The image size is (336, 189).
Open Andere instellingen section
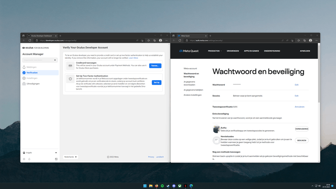pos(193,95)
